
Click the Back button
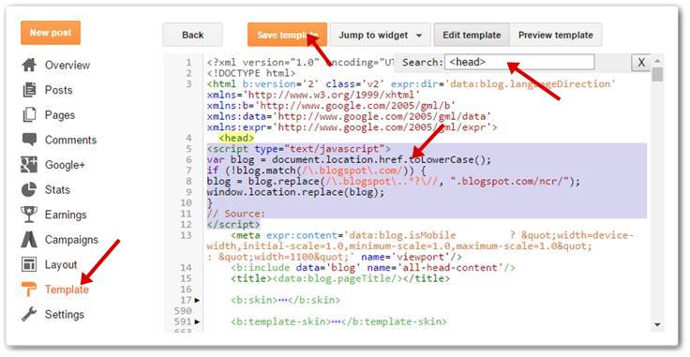193,35
